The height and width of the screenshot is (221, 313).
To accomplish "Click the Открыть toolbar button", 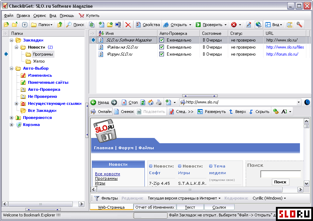I will (x=175, y=25).
